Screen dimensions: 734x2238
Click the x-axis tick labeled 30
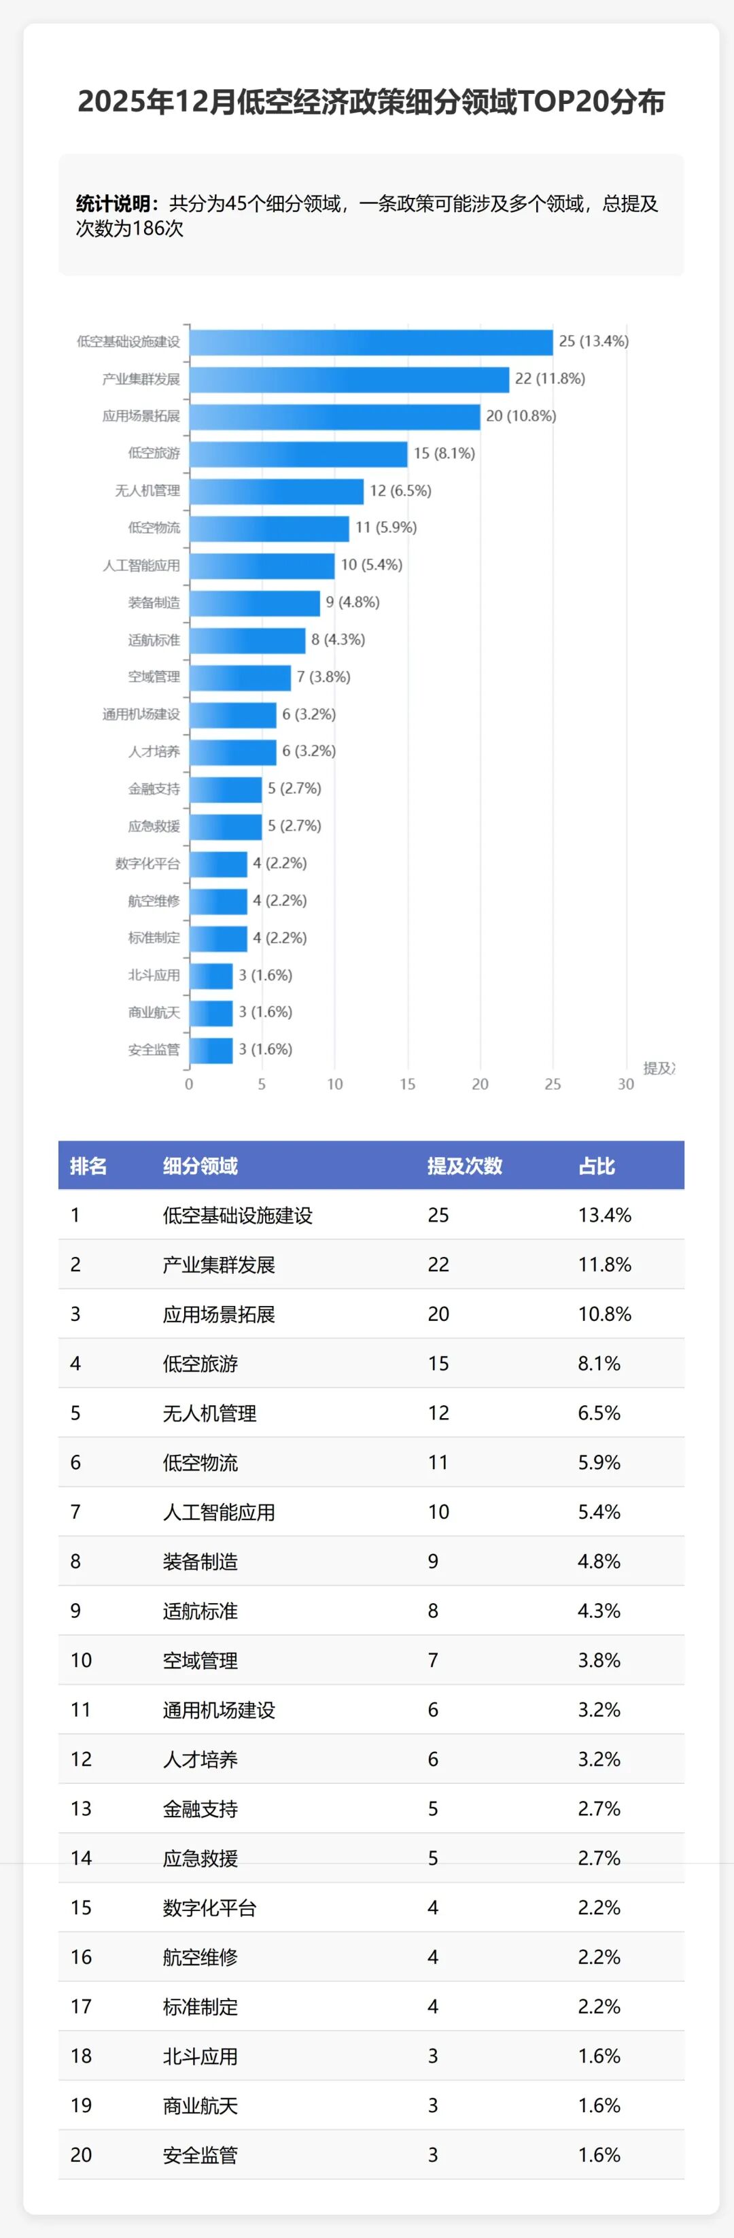click(625, 1084)
